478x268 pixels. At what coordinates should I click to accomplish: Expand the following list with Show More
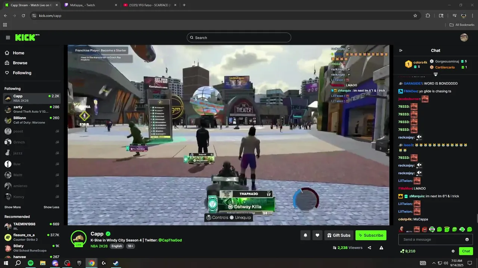(13, 207)
